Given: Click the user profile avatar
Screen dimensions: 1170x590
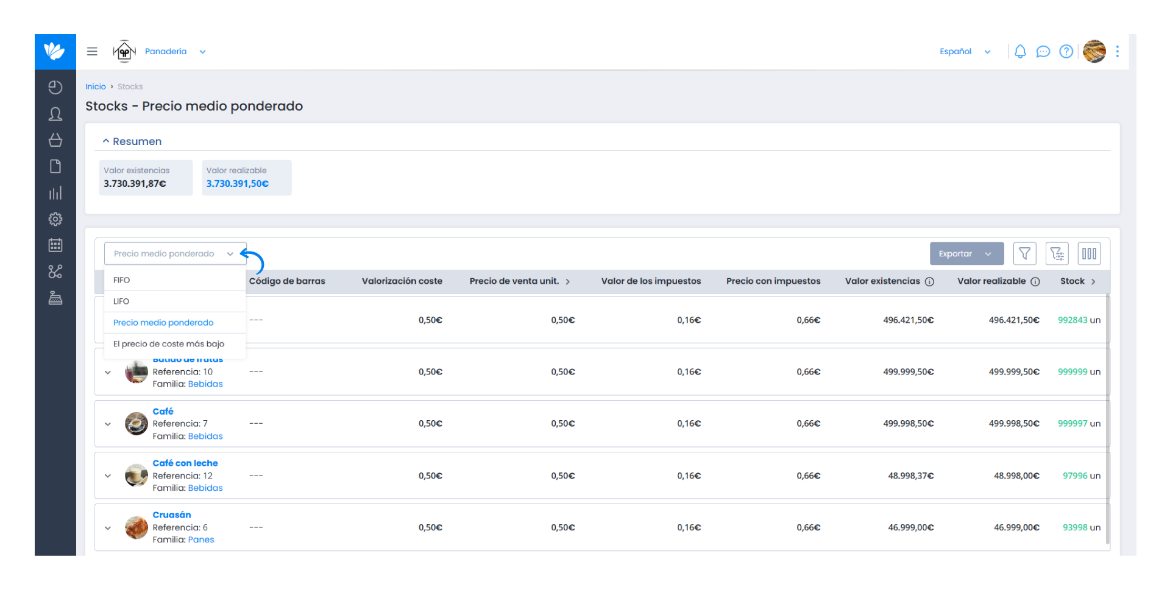Looking at the screenshot, I should pos(1094,51).
